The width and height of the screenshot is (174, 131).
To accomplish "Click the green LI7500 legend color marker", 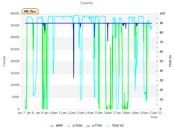I will click(69, 126).
